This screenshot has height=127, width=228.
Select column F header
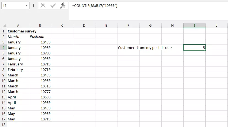pos(128,26)
